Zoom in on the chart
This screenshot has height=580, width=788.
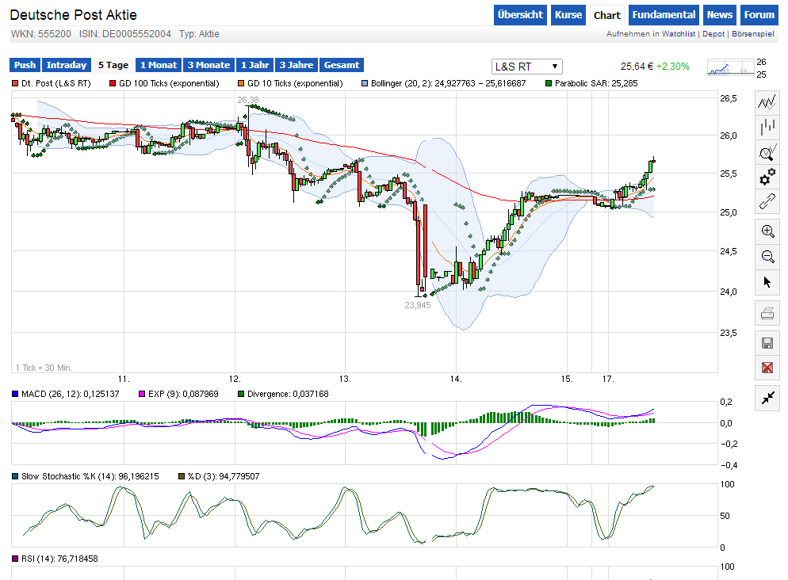coord(767,231)
